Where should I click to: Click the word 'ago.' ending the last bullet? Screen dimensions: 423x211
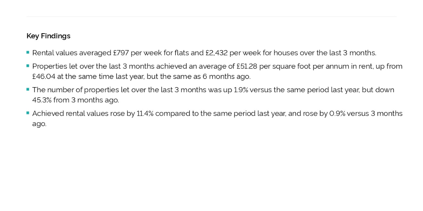click(40, 124)
